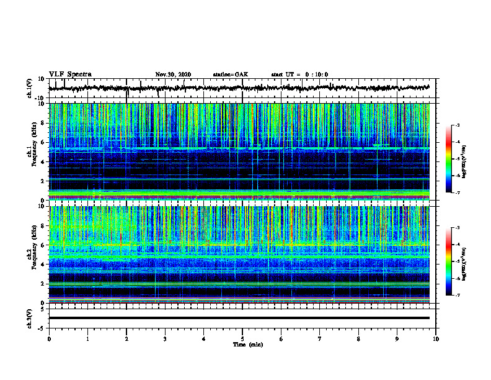This screenshot has height=380, width=491.
Task: Click the "1" tick on the time axis
Action: tap(87, 339)
